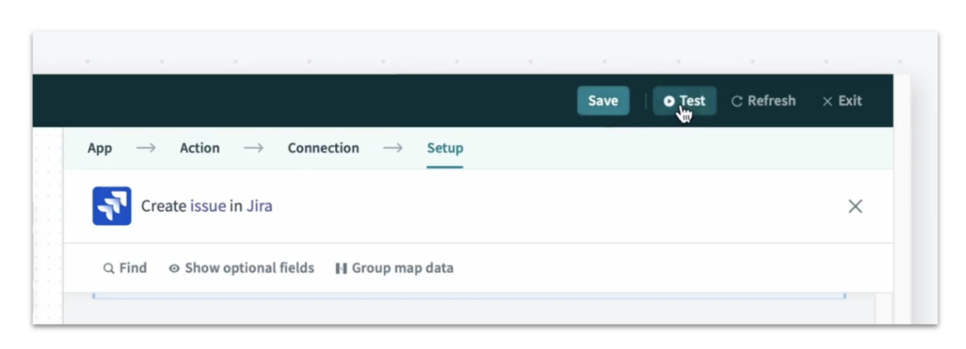Click the blue Jira app logo
This screenshot has width=966, height=349.
pyautogui.click(x=112, y=206)
